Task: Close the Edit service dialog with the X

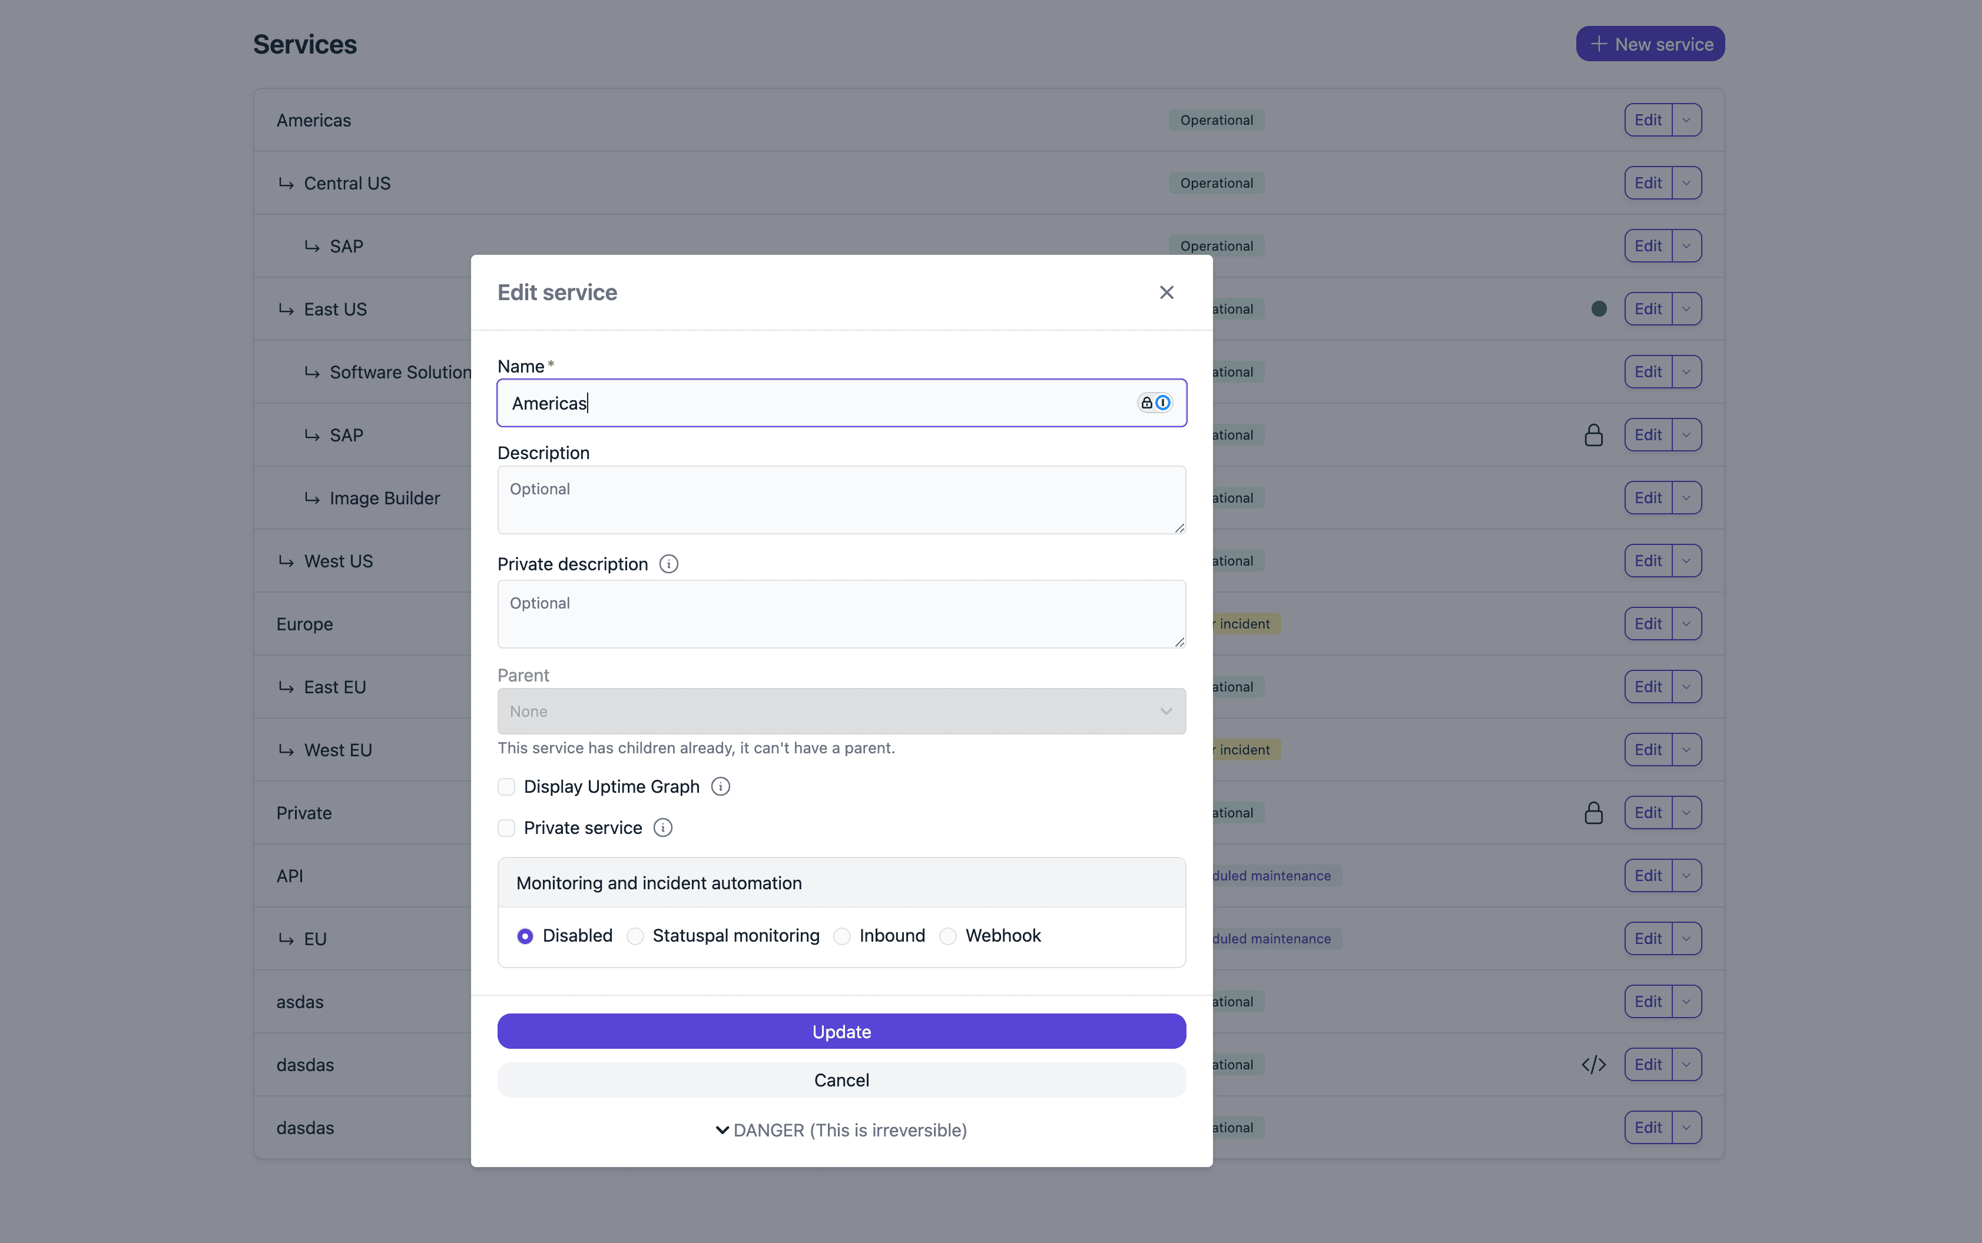Action: (1167, 292)
